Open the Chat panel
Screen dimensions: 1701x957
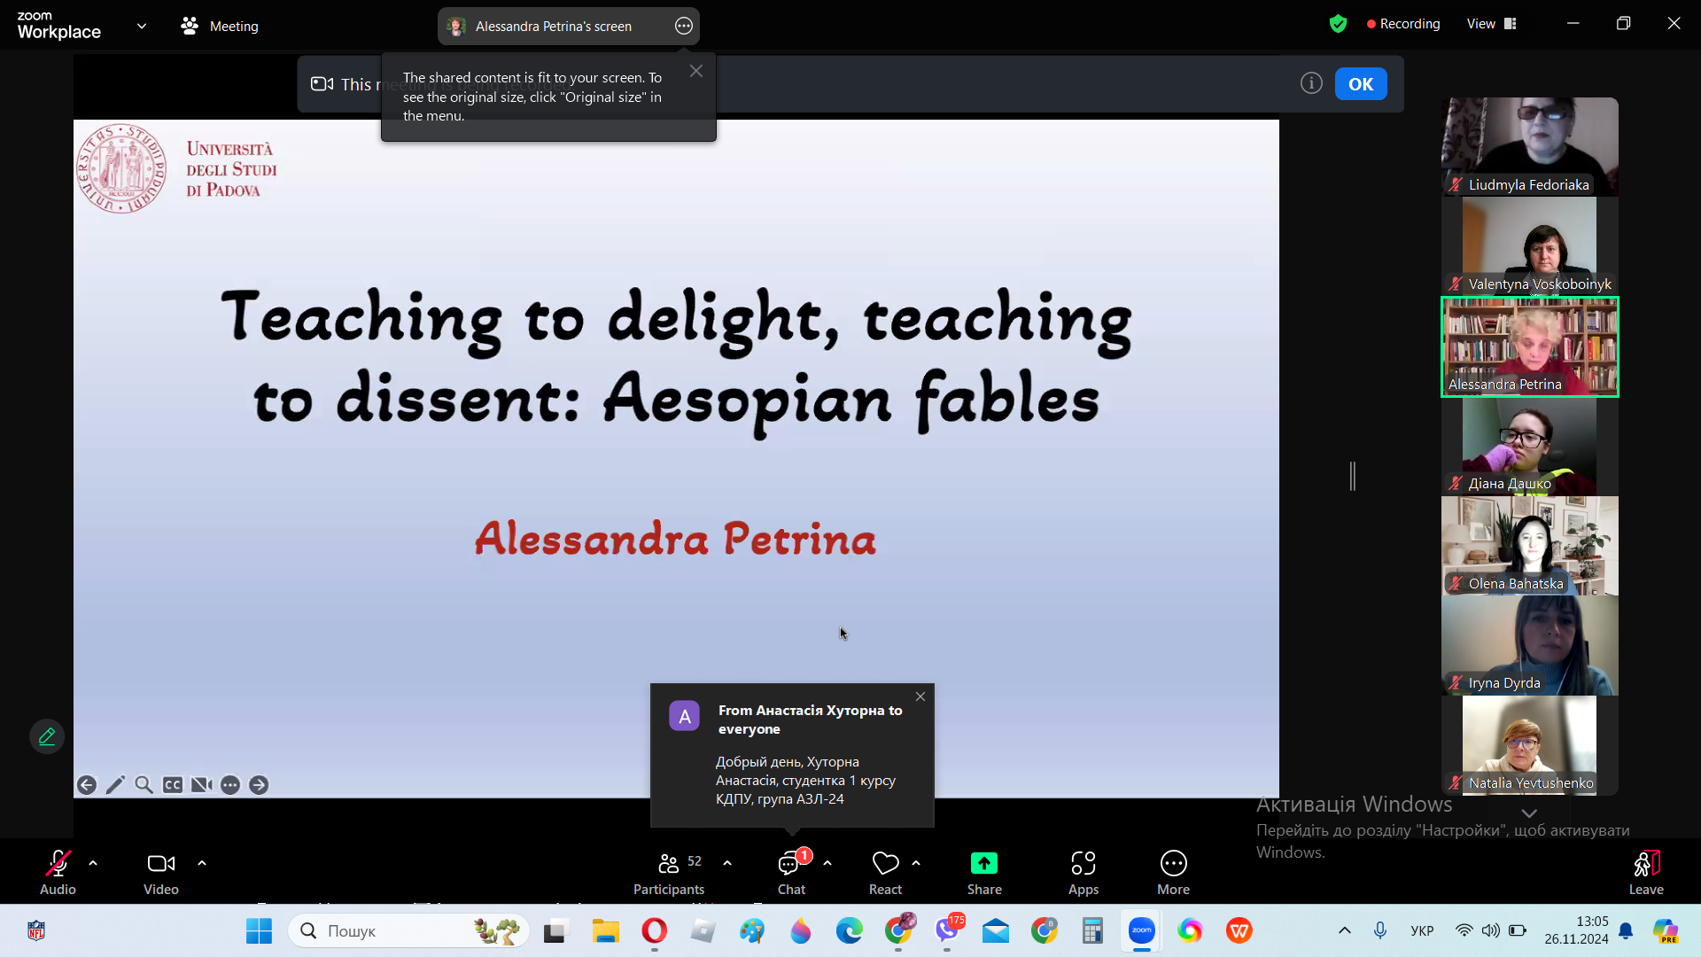tap(791, 872)
